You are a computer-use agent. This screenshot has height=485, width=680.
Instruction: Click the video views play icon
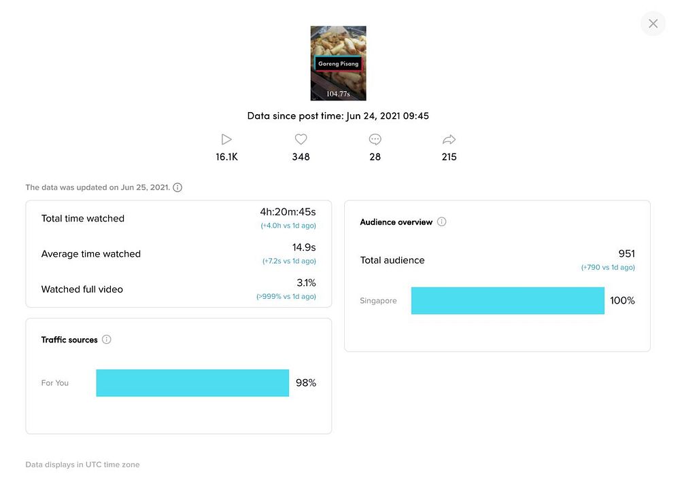(x=226, y=139)
